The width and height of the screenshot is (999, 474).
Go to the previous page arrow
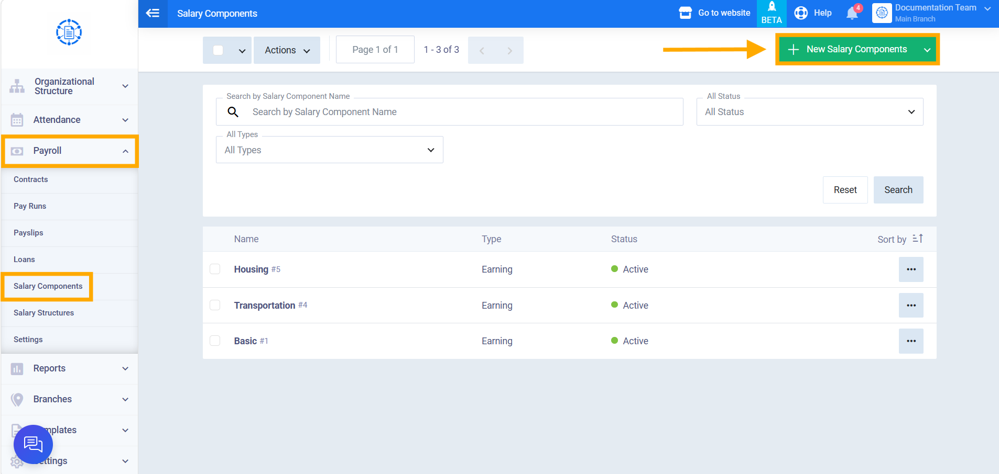pos(482,51)
